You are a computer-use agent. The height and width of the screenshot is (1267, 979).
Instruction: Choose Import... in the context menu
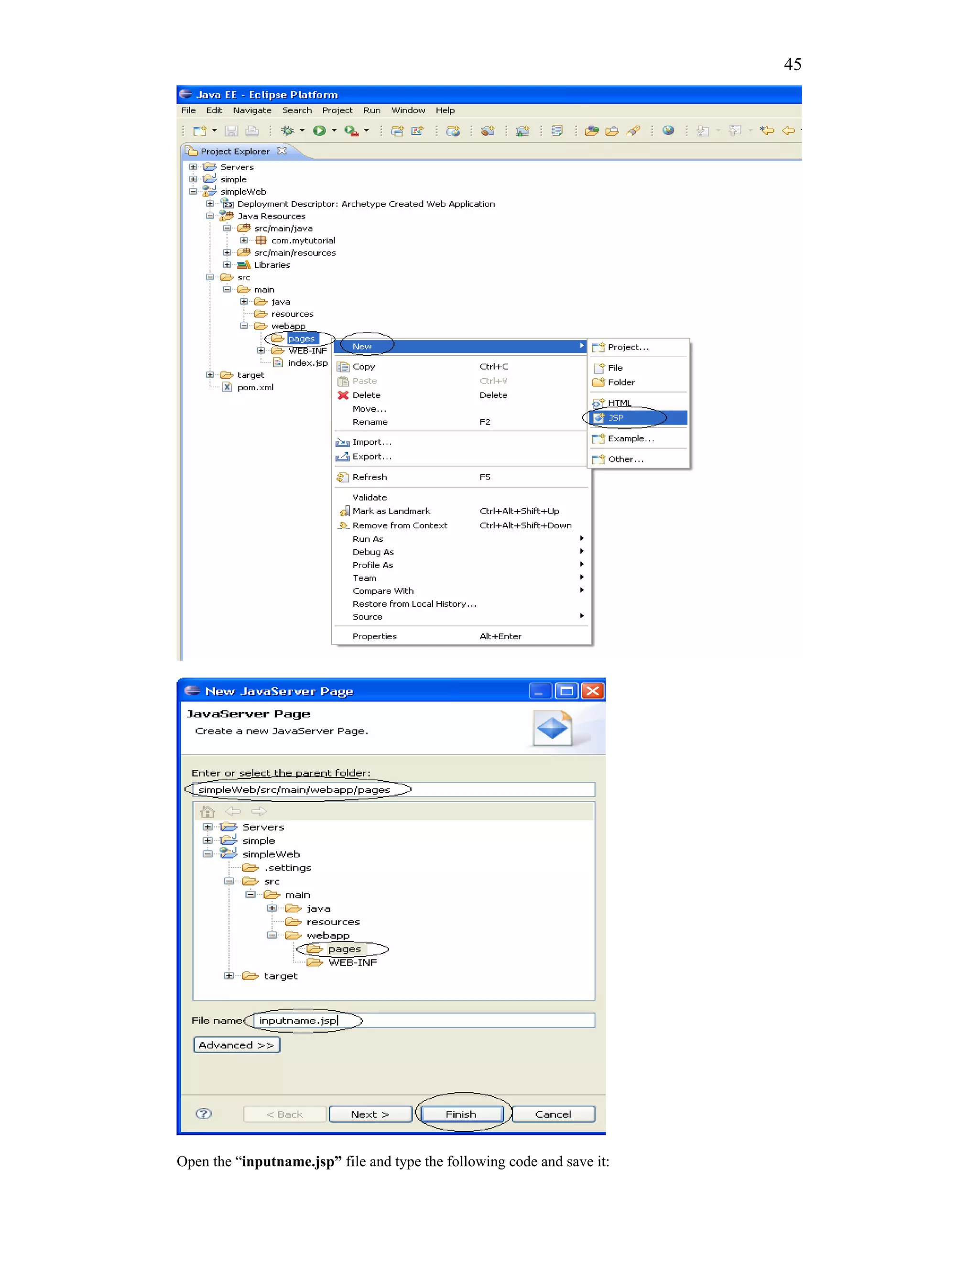point(460,442)
